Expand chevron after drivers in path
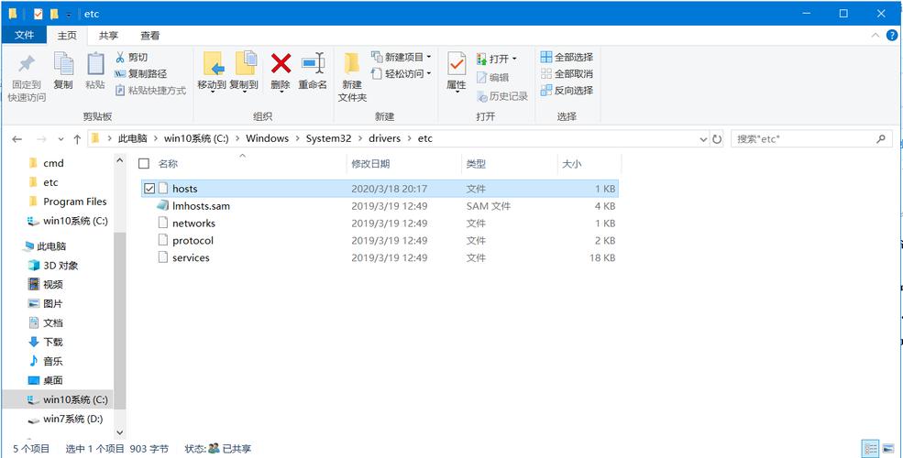903x458 pixels. tap(410, 138)
